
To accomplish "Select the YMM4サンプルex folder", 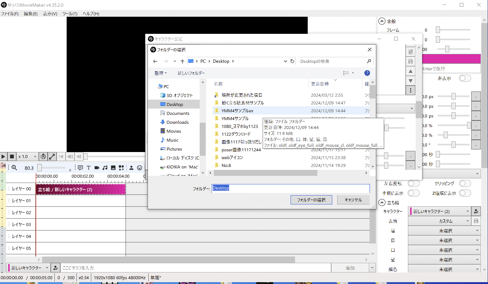I will (x=237, y=111).
